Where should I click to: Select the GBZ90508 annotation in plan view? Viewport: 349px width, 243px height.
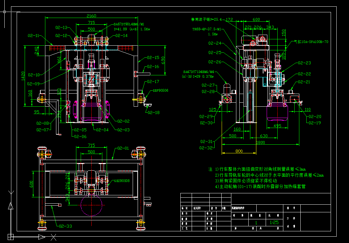[x=122, y=181]
